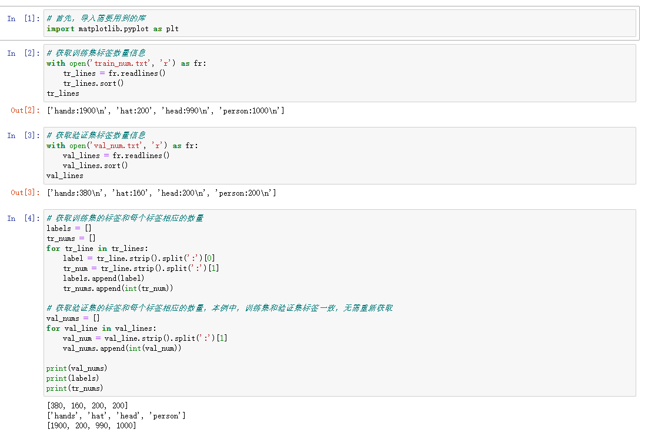Click the line opening 'val_num.txt'
Image resolution: width=648 pixels, height=436 pixels.
(122, 145)
